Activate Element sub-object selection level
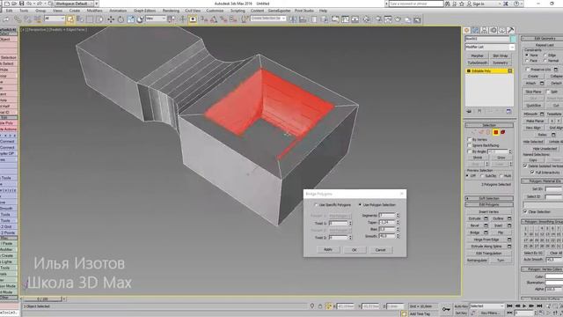This screenshot has width=563, height=317. pos(503,132)
